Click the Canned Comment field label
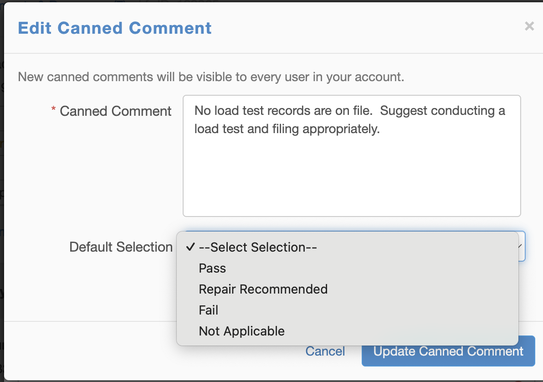 [116, 111]
